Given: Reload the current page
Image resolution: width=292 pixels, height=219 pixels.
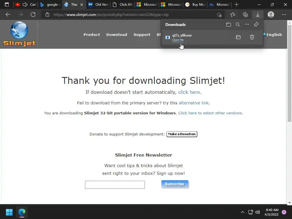Looking at the screenshot, I should (33, 15).
